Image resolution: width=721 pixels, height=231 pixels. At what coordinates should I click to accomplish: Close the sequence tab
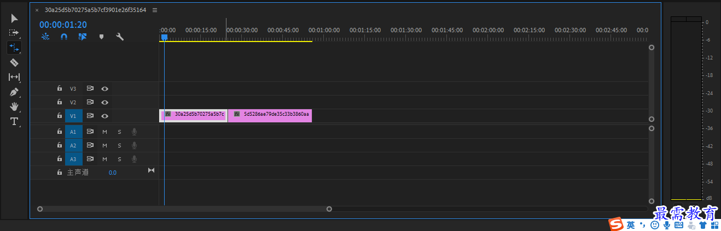37,10
